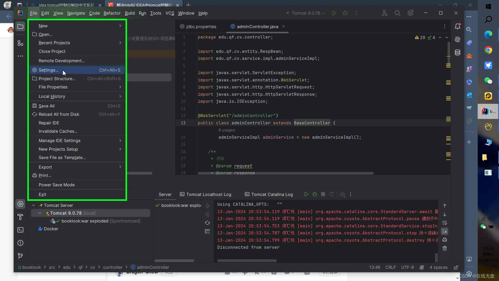Click UTF-8 encoding in the status bar
Image resolution: width=499 pixels, height=281 pixels.
(407, 267)
